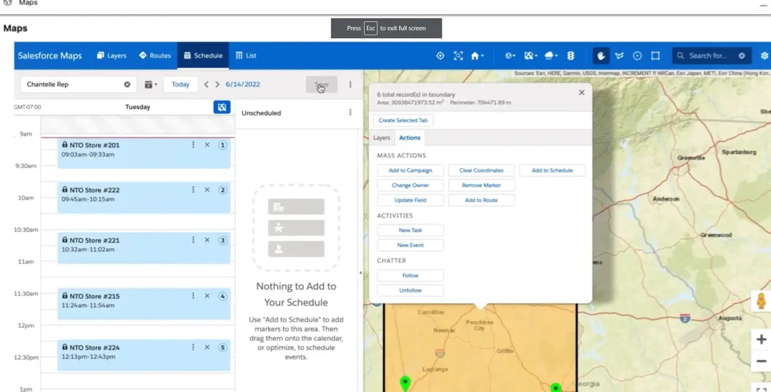The height and width of the screenshot is (392, 771).
Task: Click the left green map marker
Action: click(x=405, y=383)
